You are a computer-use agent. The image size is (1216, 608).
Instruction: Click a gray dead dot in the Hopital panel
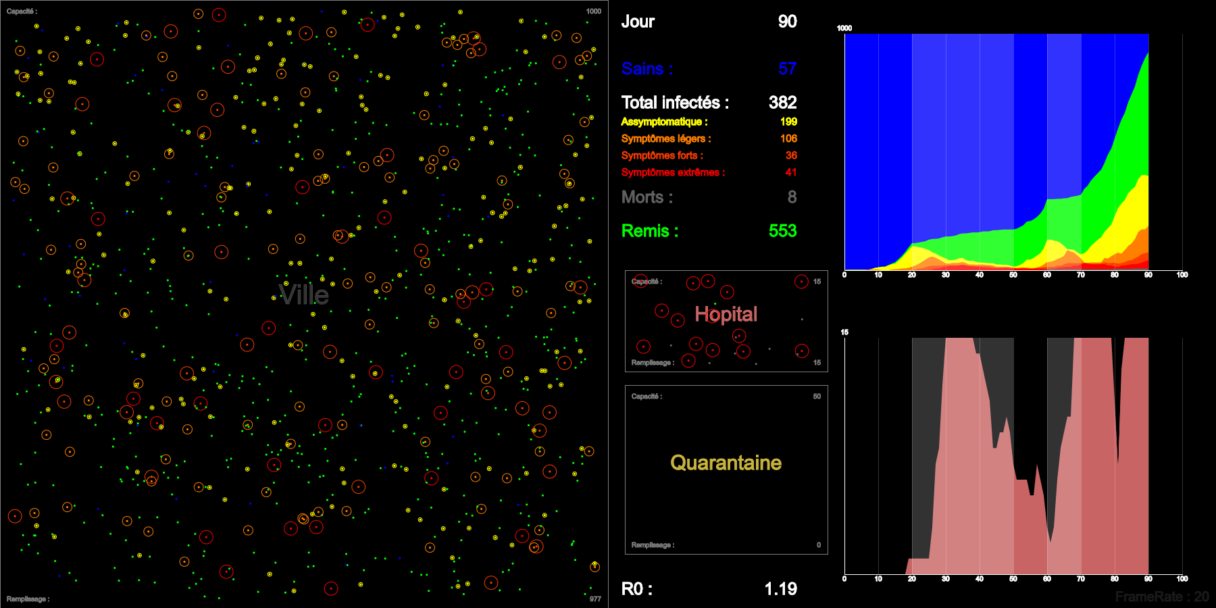click(802, 320)
